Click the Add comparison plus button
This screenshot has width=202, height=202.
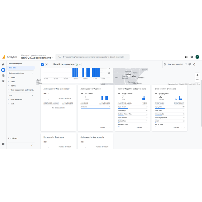click(46, 64)
